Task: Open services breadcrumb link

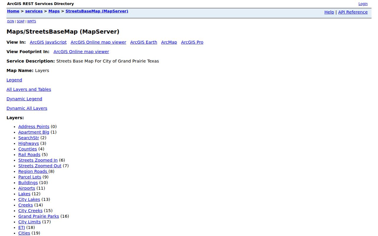Action: pos(34,11)
